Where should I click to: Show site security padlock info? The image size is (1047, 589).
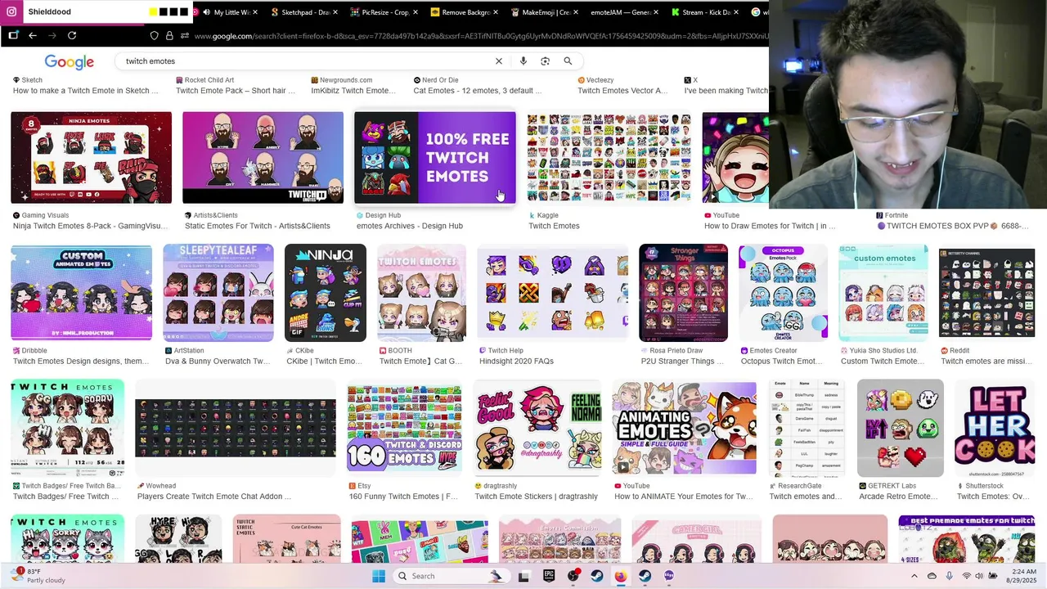tap(169, 36)
